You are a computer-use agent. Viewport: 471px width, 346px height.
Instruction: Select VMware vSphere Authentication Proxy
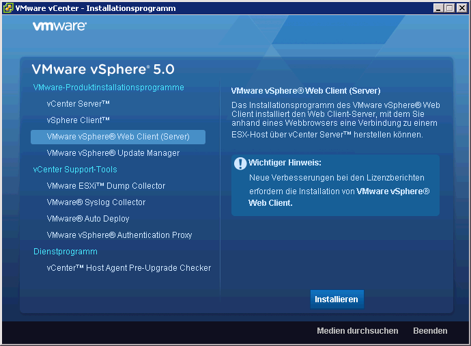[x=119, y=235]
